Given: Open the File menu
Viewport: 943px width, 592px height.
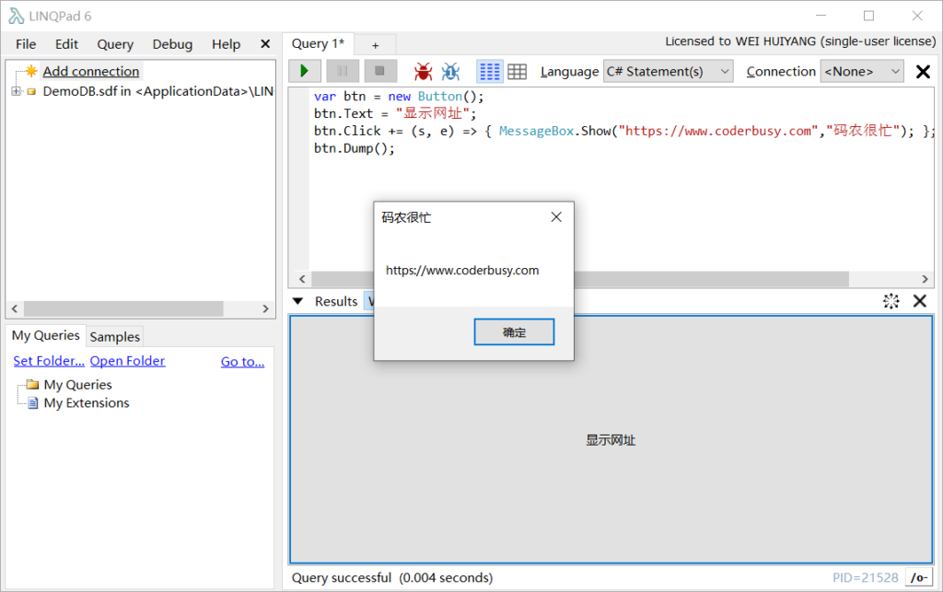Looking at the screenshot, I should pos(26,44).
